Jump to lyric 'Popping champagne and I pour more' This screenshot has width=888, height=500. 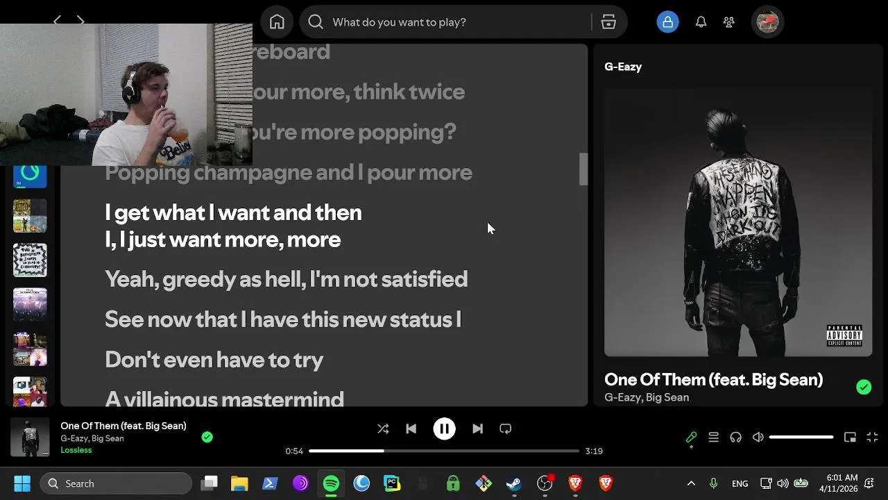[289, 172]
